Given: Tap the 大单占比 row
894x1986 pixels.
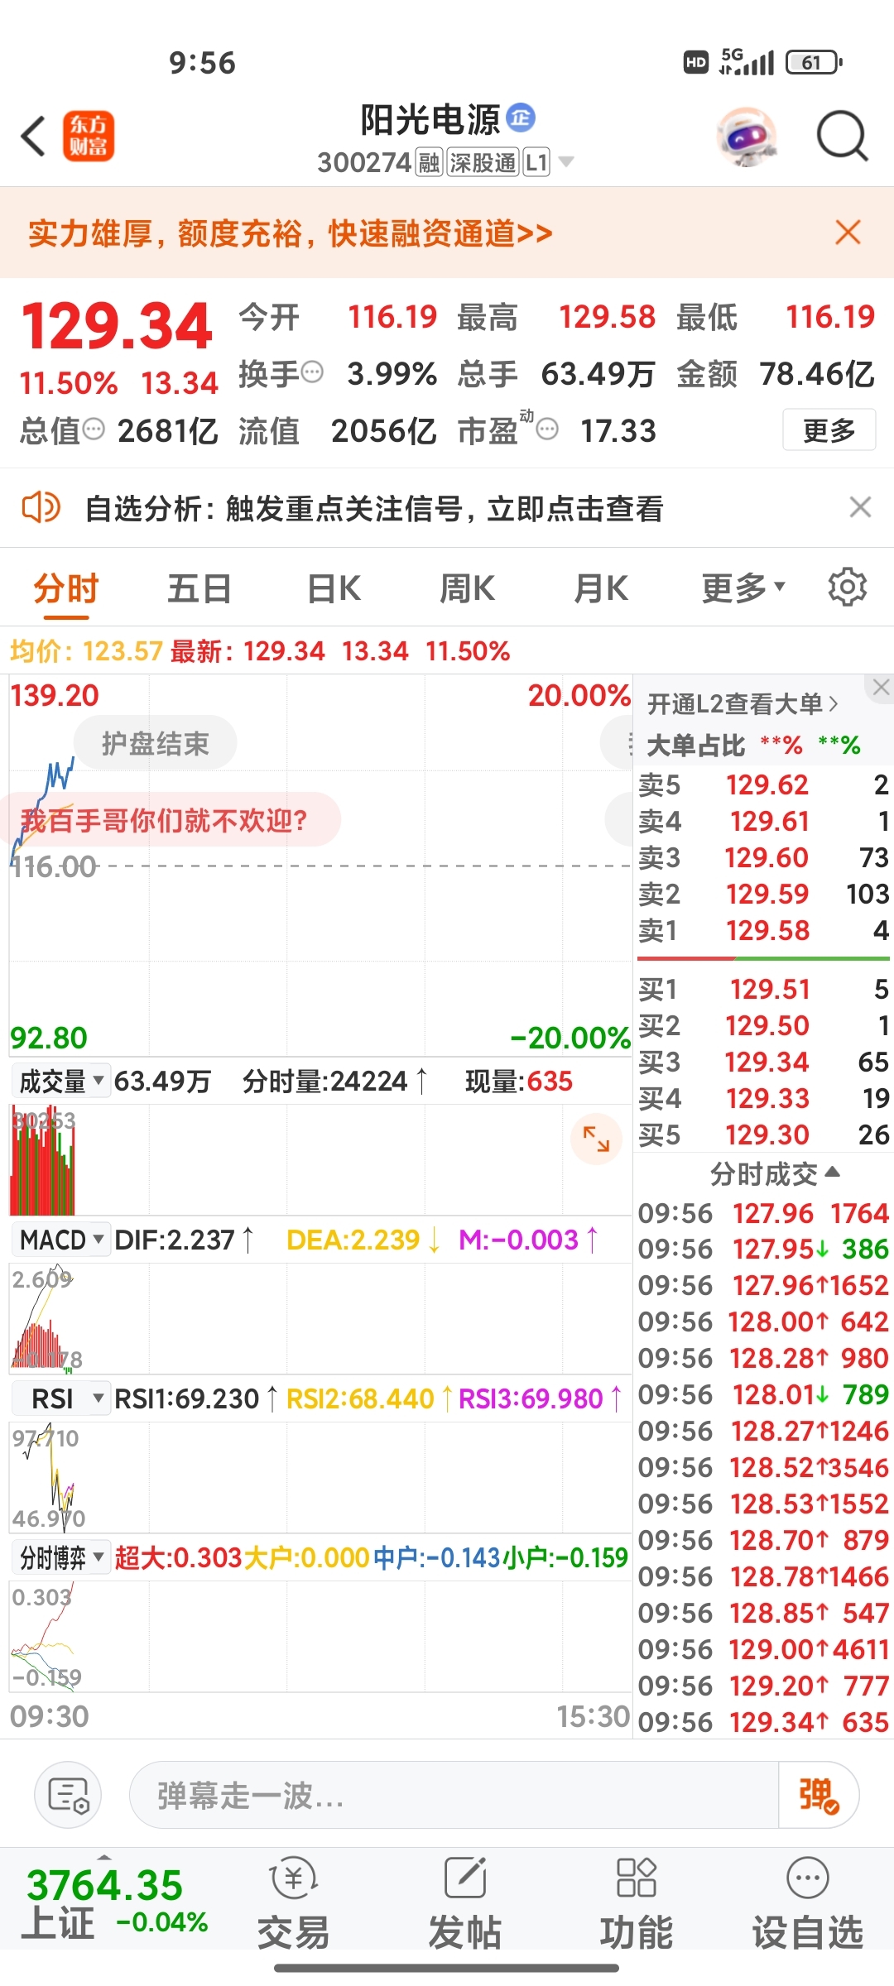Looking at the screenshot, I should coord(753,746).
